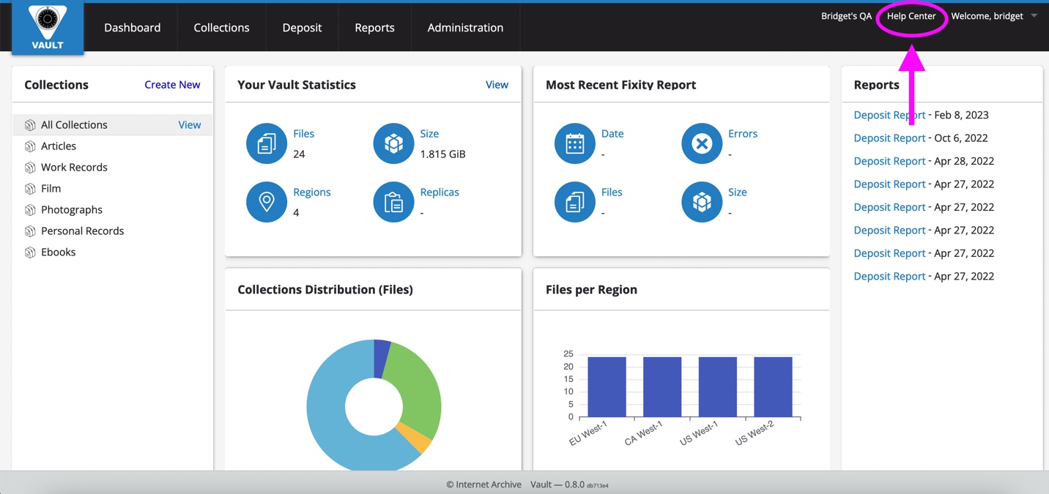
Task: Select the icon beside the Photographs collection
Action: [30, 210]
